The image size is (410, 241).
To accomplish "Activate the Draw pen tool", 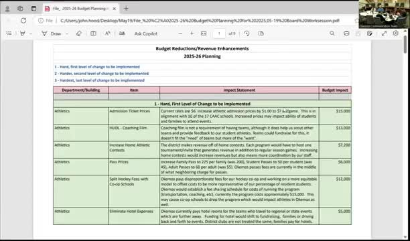I will click(52, 33).
